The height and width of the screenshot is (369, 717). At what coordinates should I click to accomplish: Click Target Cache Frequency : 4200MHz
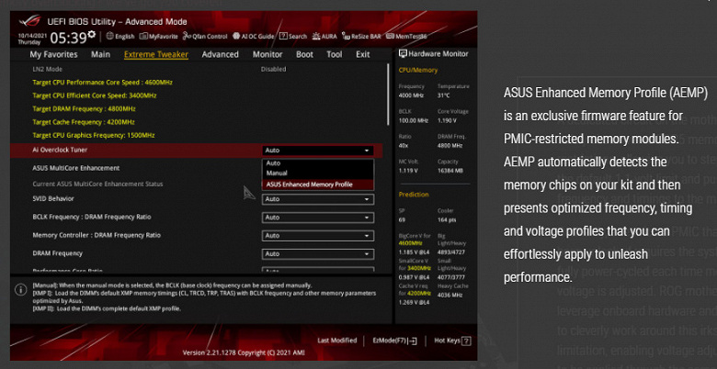tap(84, 122)
